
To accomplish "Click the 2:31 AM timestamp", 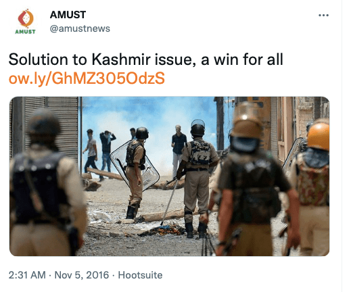I will (27, 275).
